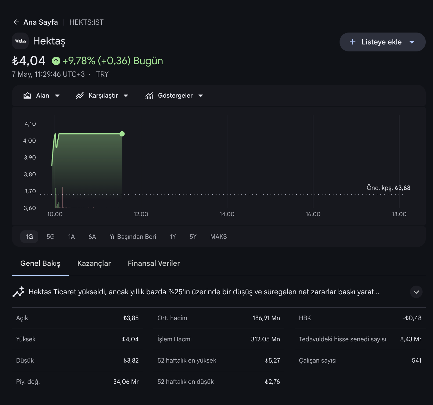The image size is (433, 405).
Task: Click the 52 haftalık en düşük value ₺2,76
Action: point(273,382)
